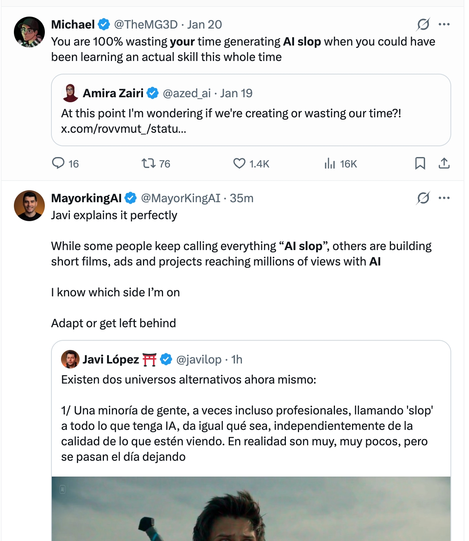Image resolution: width=469 pixels, height=541 pixels.
Task: Follow the x.com/rovvmut_ link
Action: pyautogui.click(x=124, y=128)
